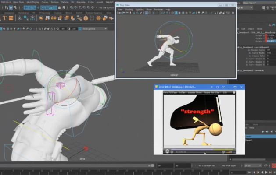This screenshot has width=276, height=175.
Task: Open the small arrow dropdown after snap icons
Action: click(x=97, y=7)
